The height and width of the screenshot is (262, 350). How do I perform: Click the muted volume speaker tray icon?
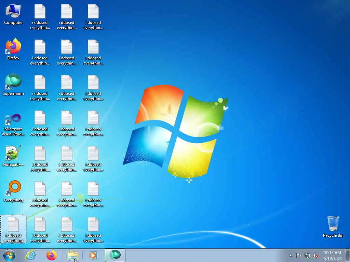315,256
